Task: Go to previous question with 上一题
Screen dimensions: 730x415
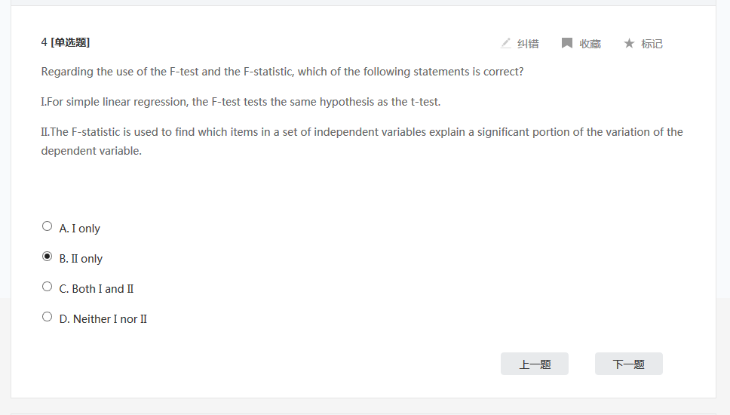Action: (x=535, y=364)
